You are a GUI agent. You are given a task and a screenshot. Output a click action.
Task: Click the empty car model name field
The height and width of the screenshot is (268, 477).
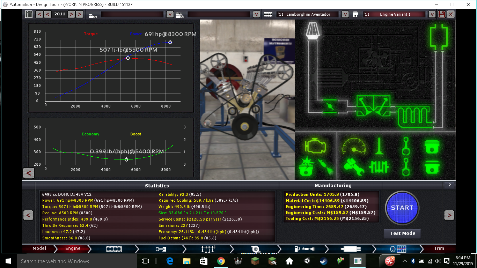pyautogui.click(x=132, y=14)
